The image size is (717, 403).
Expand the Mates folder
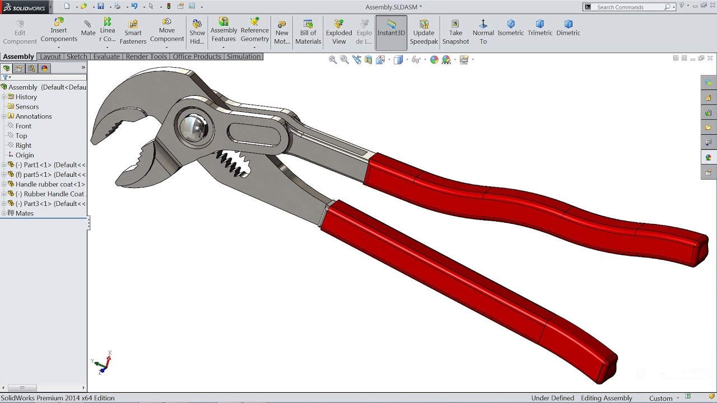4,213
